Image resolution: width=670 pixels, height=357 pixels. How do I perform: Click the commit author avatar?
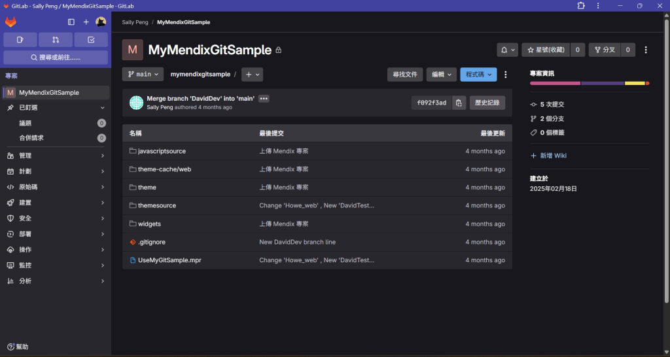tap(136, 103)
